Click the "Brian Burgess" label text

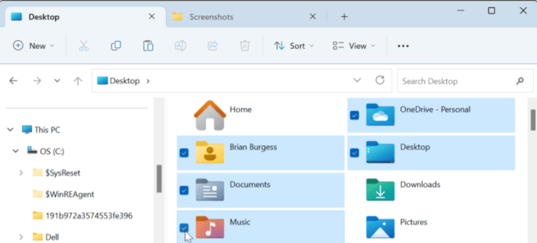click(253, 147)
